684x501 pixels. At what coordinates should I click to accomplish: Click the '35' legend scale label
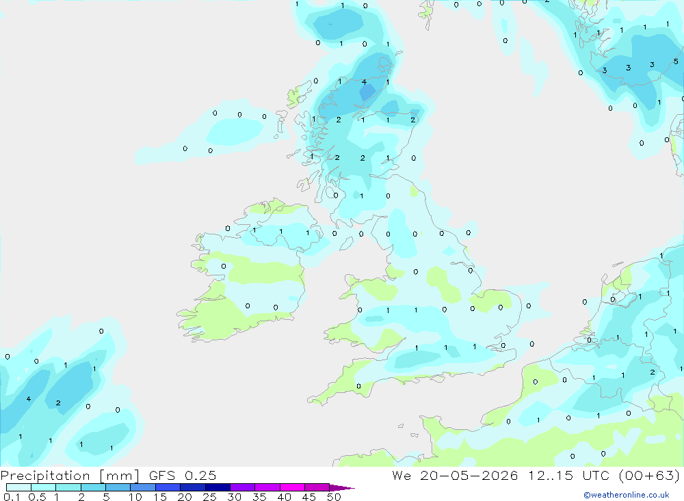(x=259, y=497)
